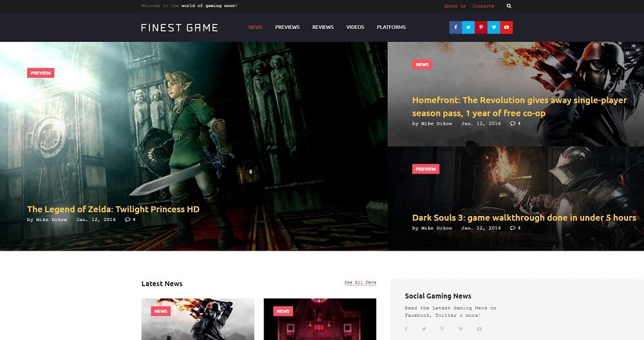Click News tag on second Latest News card
This screenshot has height=340, width=644.
tap(283, 311)
